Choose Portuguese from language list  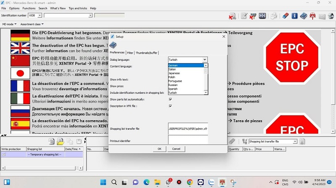tap(186, 81)
